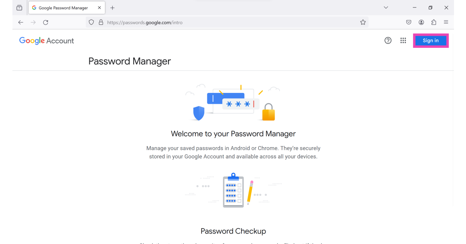466x244 pixels.
Task: Click the tracking protection shield icon
Action: [91, 23]
